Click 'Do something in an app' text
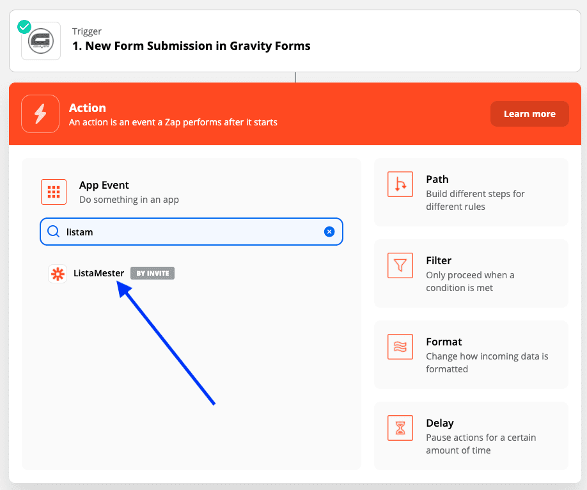 pos(129,200)
